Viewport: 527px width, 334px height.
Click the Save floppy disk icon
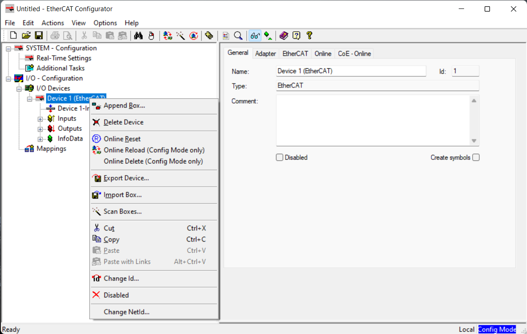click(39, 35)
